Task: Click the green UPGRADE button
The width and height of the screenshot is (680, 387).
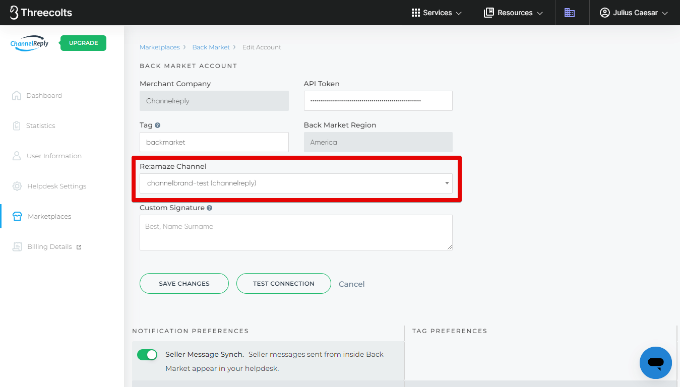Action: click(83, 43)
